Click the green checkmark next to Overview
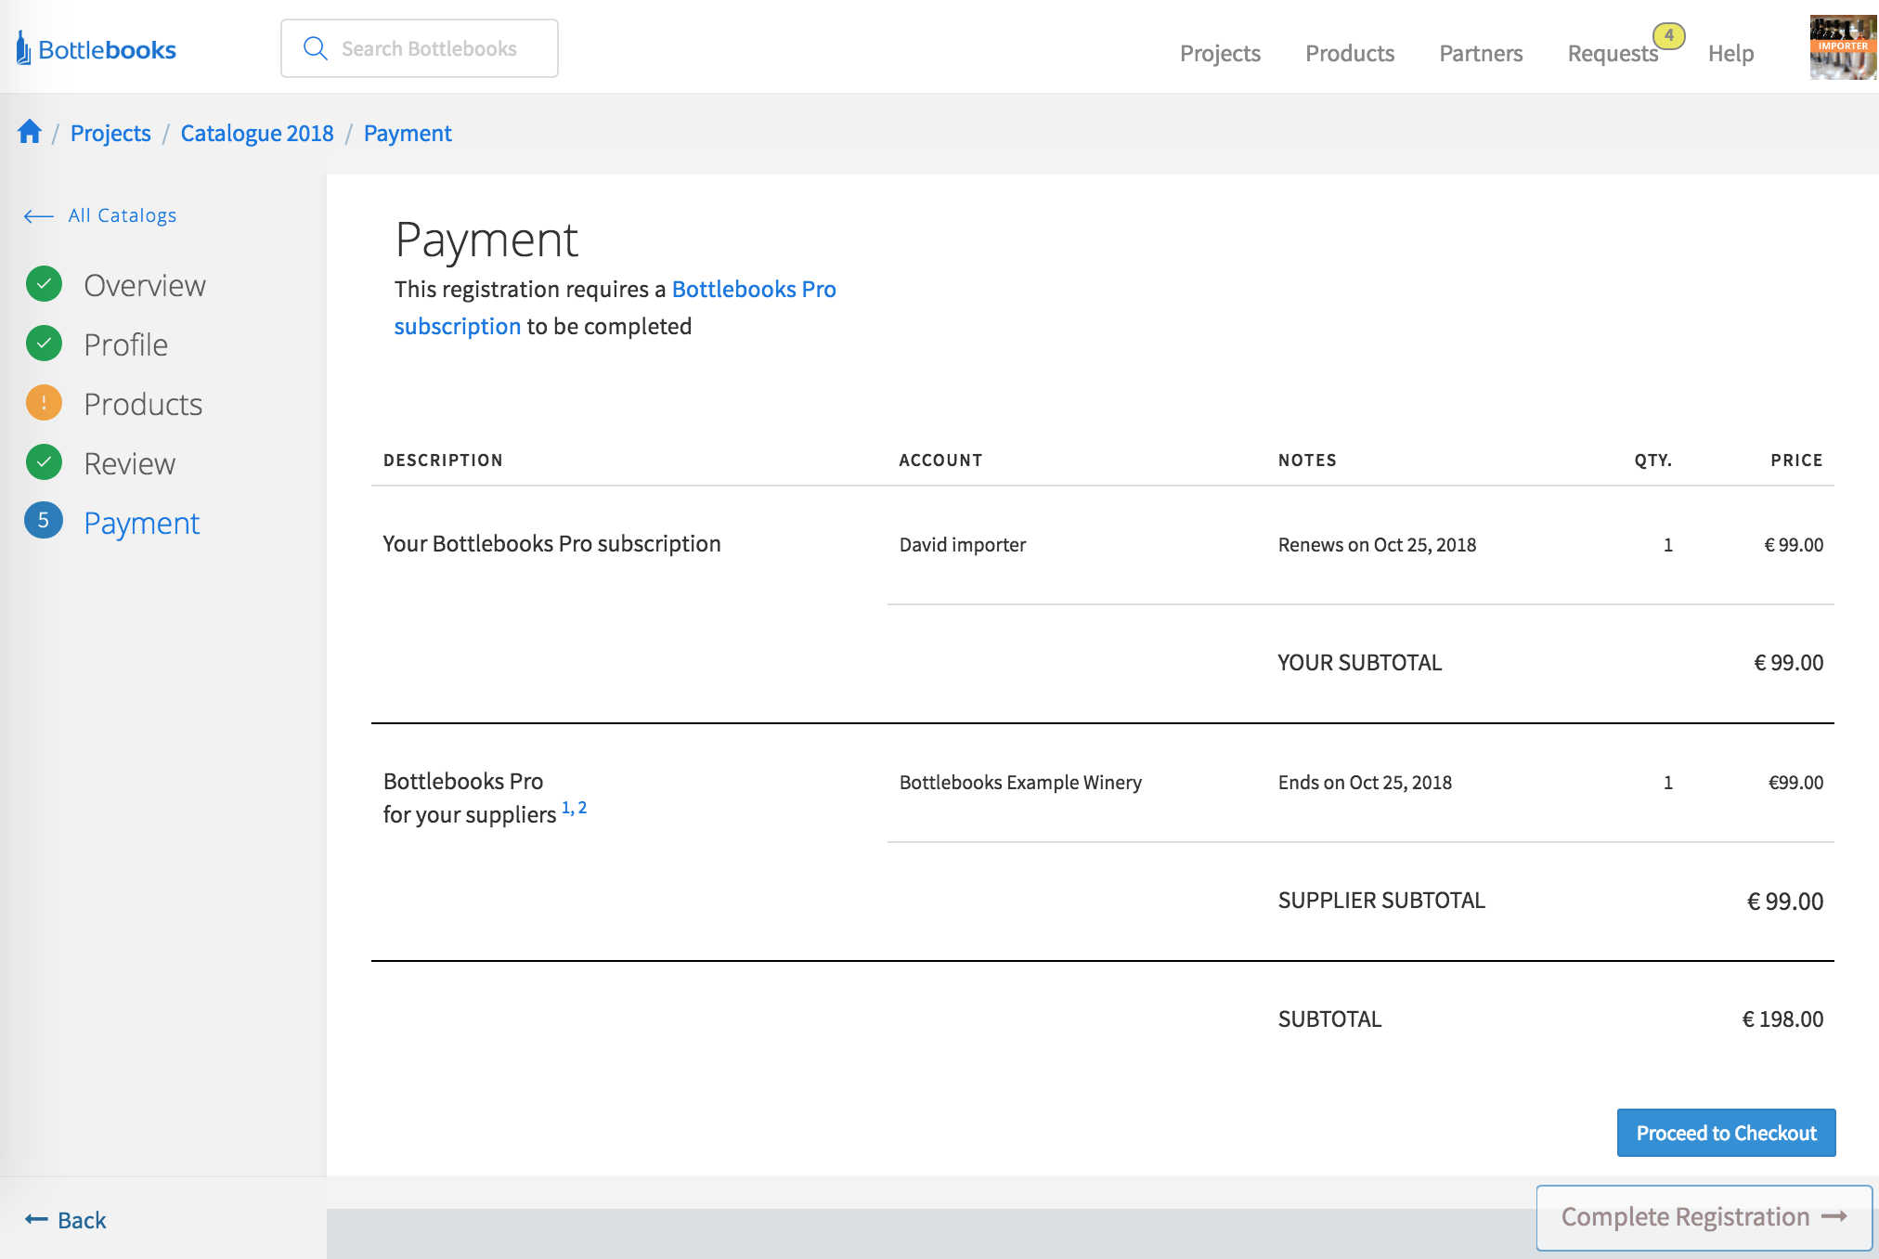The height and width of the screenshot is (1259, 1879). pyautogui.click(x=44, y=284)
